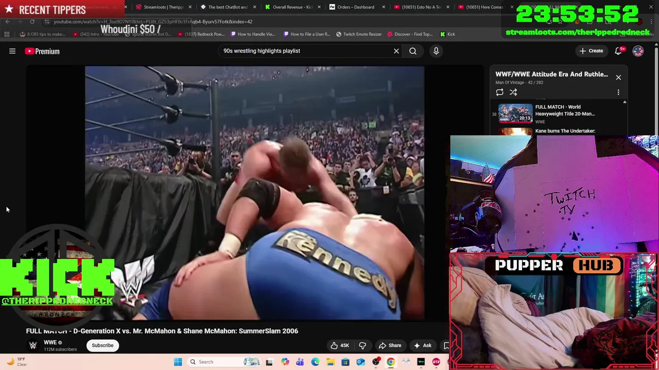Open Discover - Find Top... bookmark
This screenshot has width=659, height=370.
pos(410,34)
